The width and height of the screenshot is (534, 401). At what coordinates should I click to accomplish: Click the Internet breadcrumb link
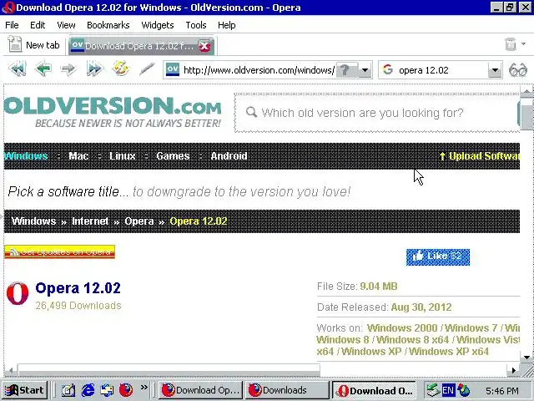(90, 221)
